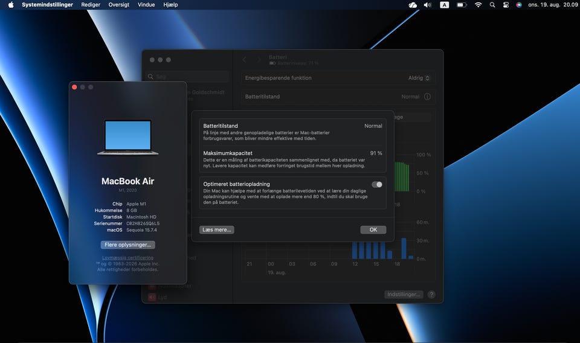This screenshot has width=580, height=343.
Task: Click the serial number C02H826SQ6L5
Action: click(143, 223)
